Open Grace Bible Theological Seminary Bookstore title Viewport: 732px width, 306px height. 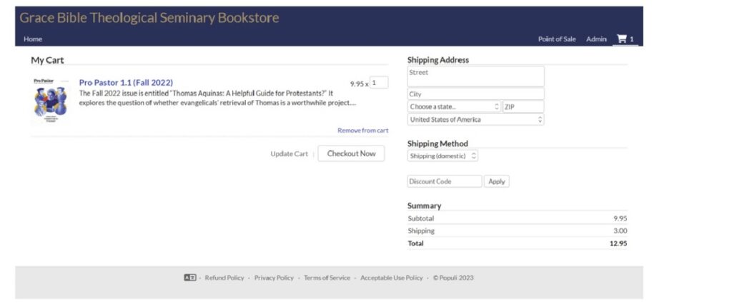click(x=149, y=18)
